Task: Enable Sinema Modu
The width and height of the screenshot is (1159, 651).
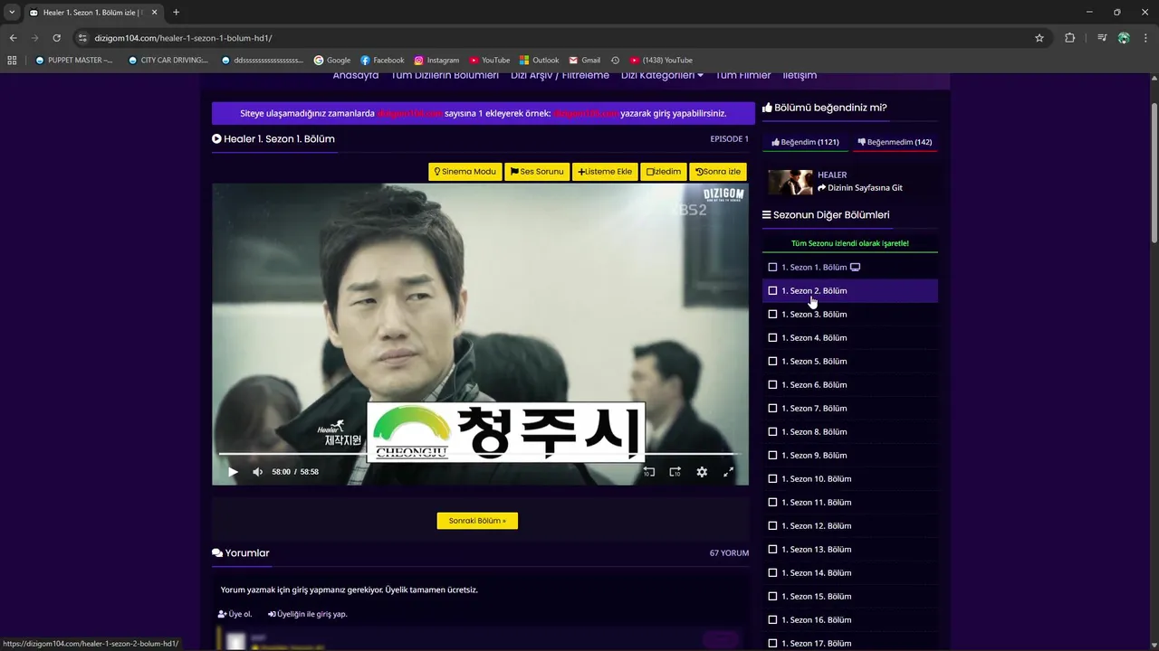Action: [x=465, y=172]
